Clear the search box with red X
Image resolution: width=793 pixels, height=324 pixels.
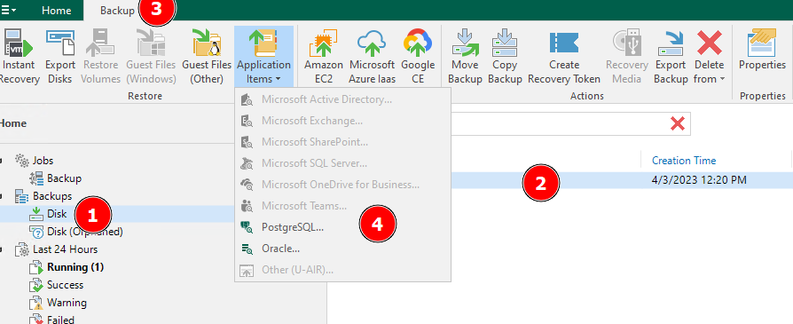(x=678, y=123)
